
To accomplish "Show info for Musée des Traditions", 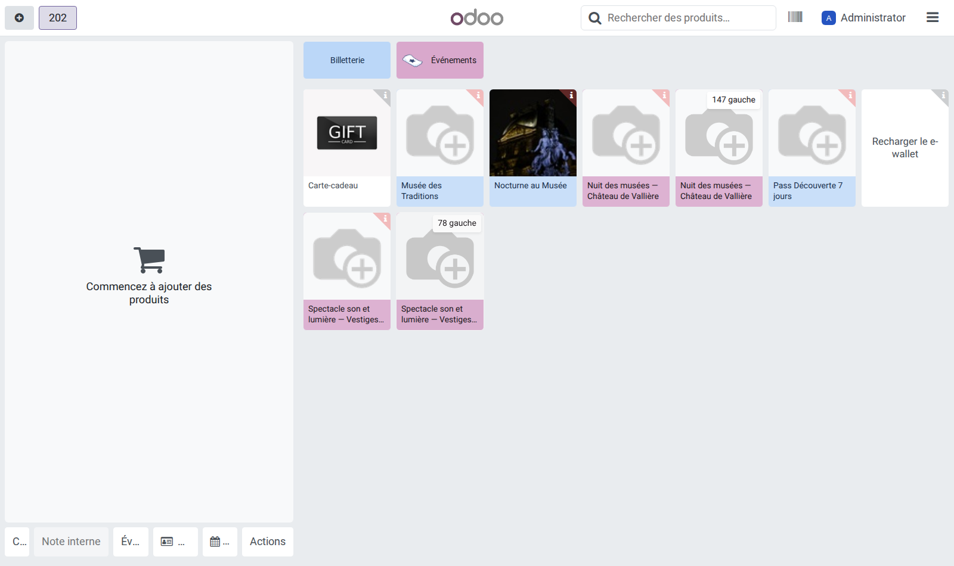I will (478, 95).
